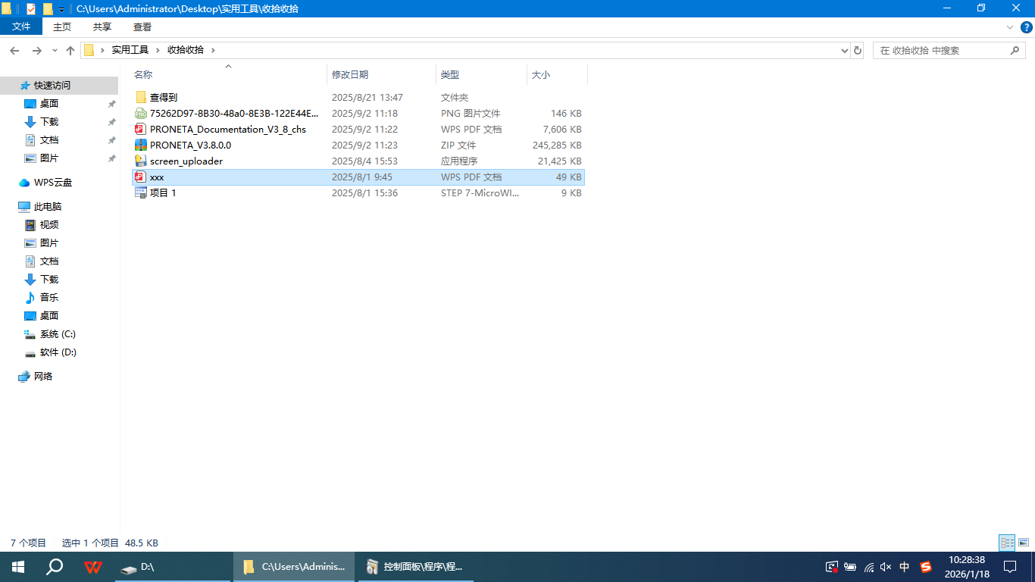
Task: Switch to the 查看 ribbon tab
Action: [142, 27]
